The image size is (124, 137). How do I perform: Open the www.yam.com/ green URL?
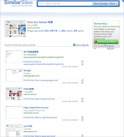point(30,132)
